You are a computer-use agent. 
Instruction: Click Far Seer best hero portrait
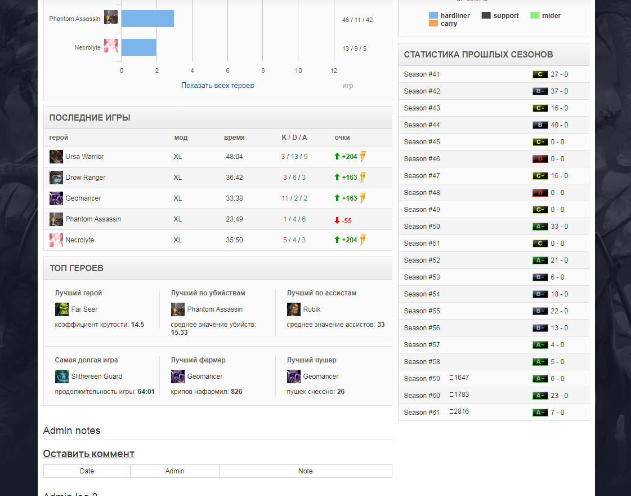pos(61,309)
